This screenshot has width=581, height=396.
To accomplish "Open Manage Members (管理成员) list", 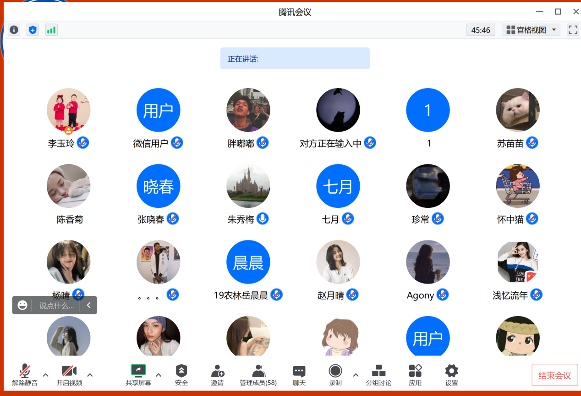I will (258, 375).
